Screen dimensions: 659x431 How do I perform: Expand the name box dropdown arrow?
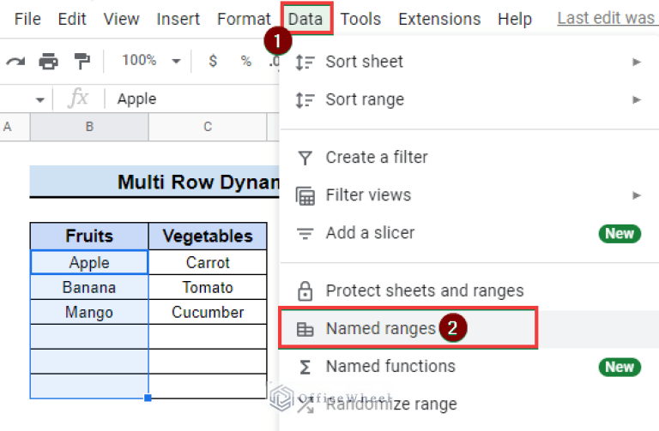tap(39, 99)
